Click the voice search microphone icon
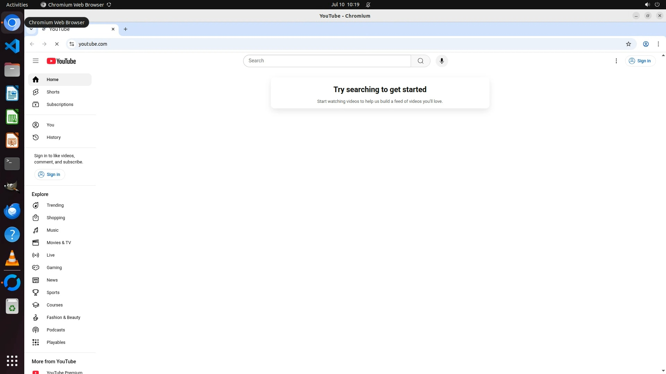The width and height of the screenshot is (666, 374). click(x=442, y=61)
